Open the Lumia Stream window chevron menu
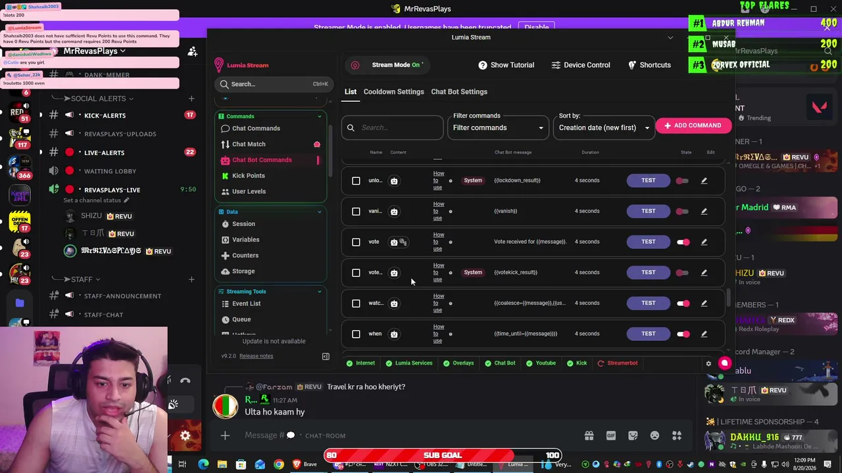 670,37
